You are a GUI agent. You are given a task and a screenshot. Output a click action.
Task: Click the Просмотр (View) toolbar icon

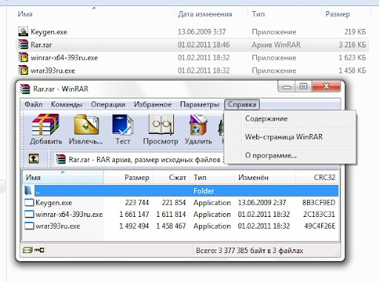coord(161,124)
